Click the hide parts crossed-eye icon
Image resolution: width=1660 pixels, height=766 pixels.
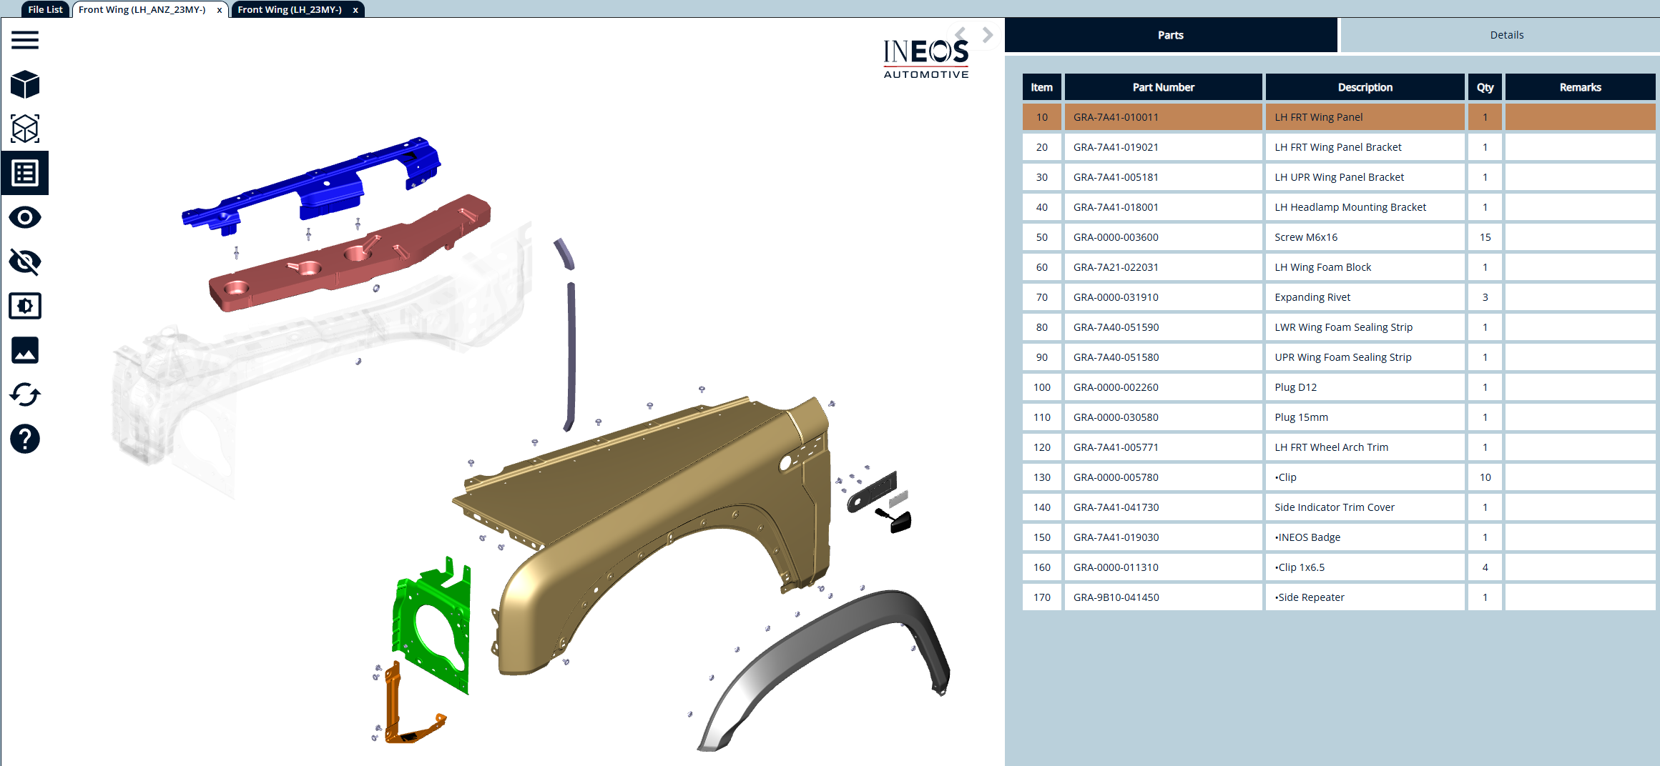point(25,262)
